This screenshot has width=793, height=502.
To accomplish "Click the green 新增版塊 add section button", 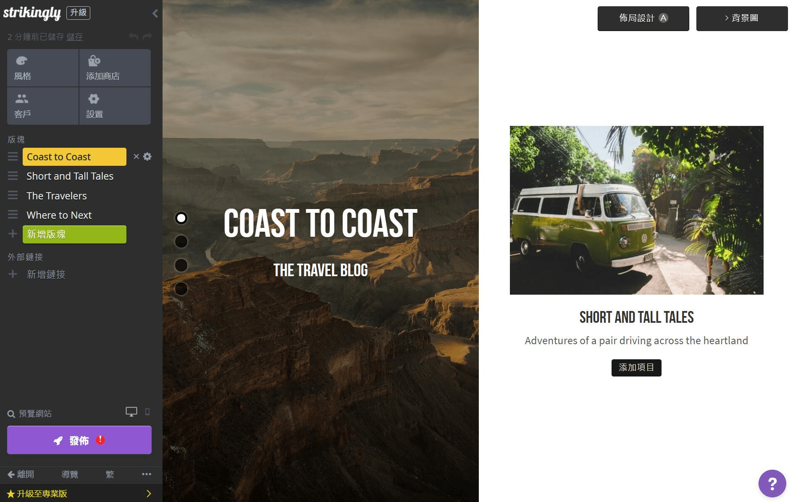I will 74,235.
